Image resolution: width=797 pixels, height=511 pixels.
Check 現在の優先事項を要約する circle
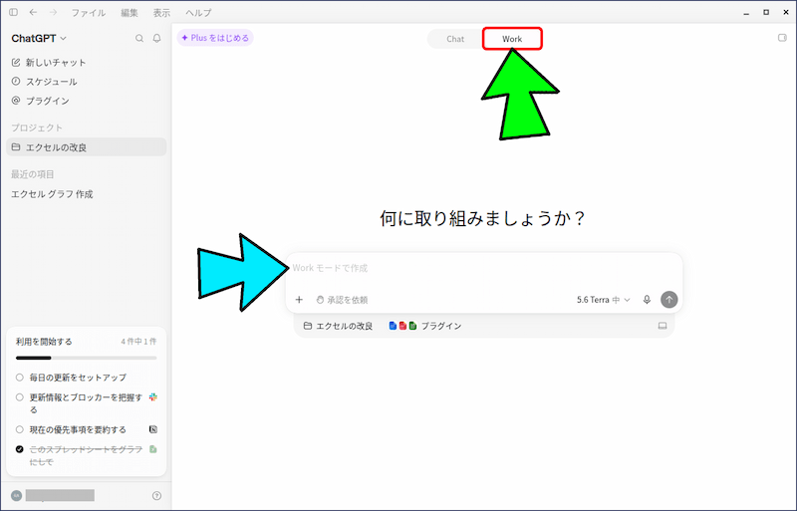[x=19, y=429]
